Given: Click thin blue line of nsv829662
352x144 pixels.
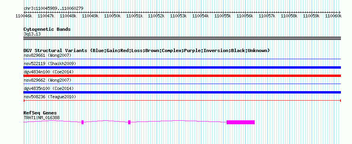Looking at the screenshot, I should (x=182, y=84).
